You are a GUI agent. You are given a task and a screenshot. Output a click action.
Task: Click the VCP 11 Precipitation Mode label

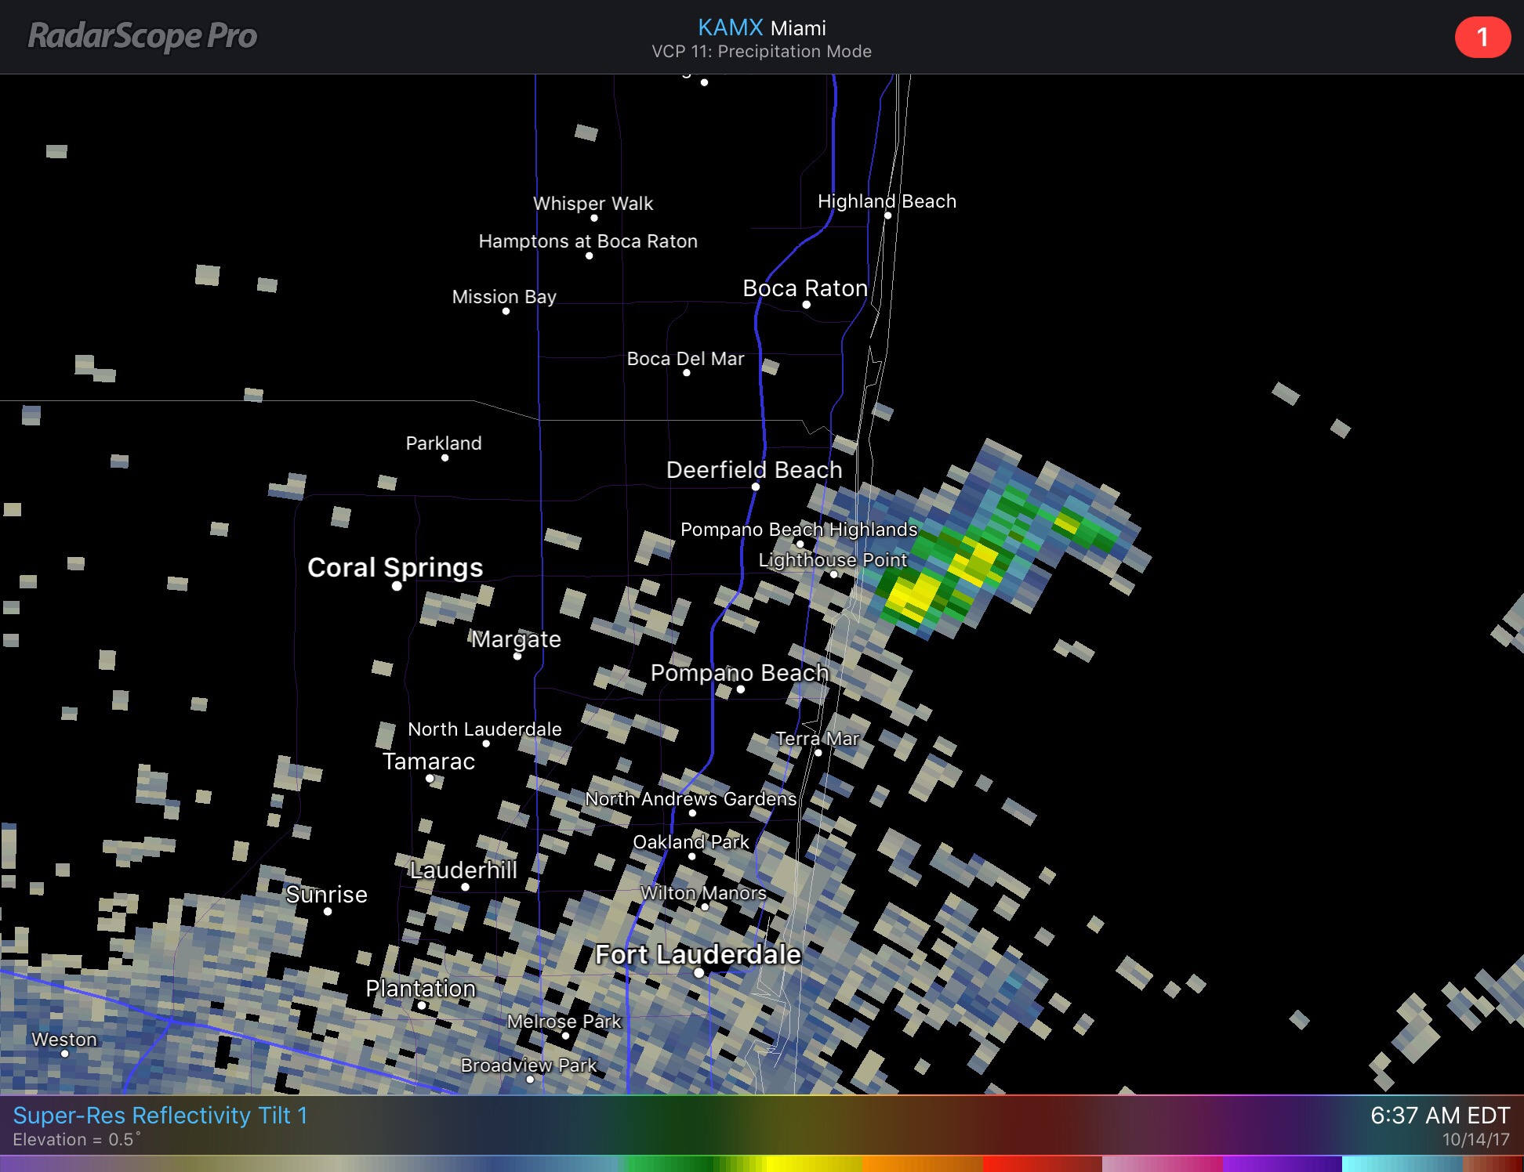761,52
